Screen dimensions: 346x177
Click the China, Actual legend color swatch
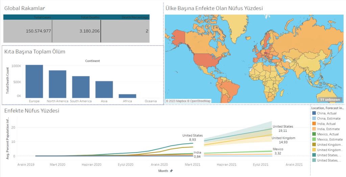314,113
